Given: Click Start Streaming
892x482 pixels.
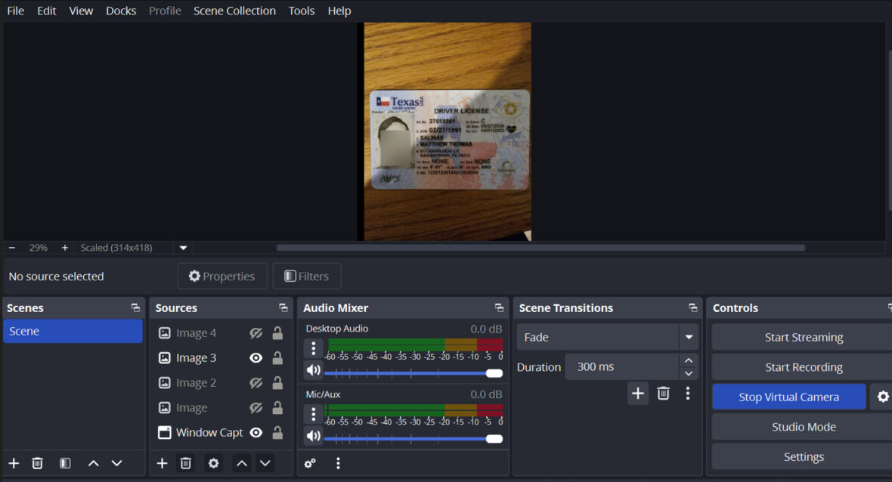Looking at the screenshot, I should click(x=804, y=336).
